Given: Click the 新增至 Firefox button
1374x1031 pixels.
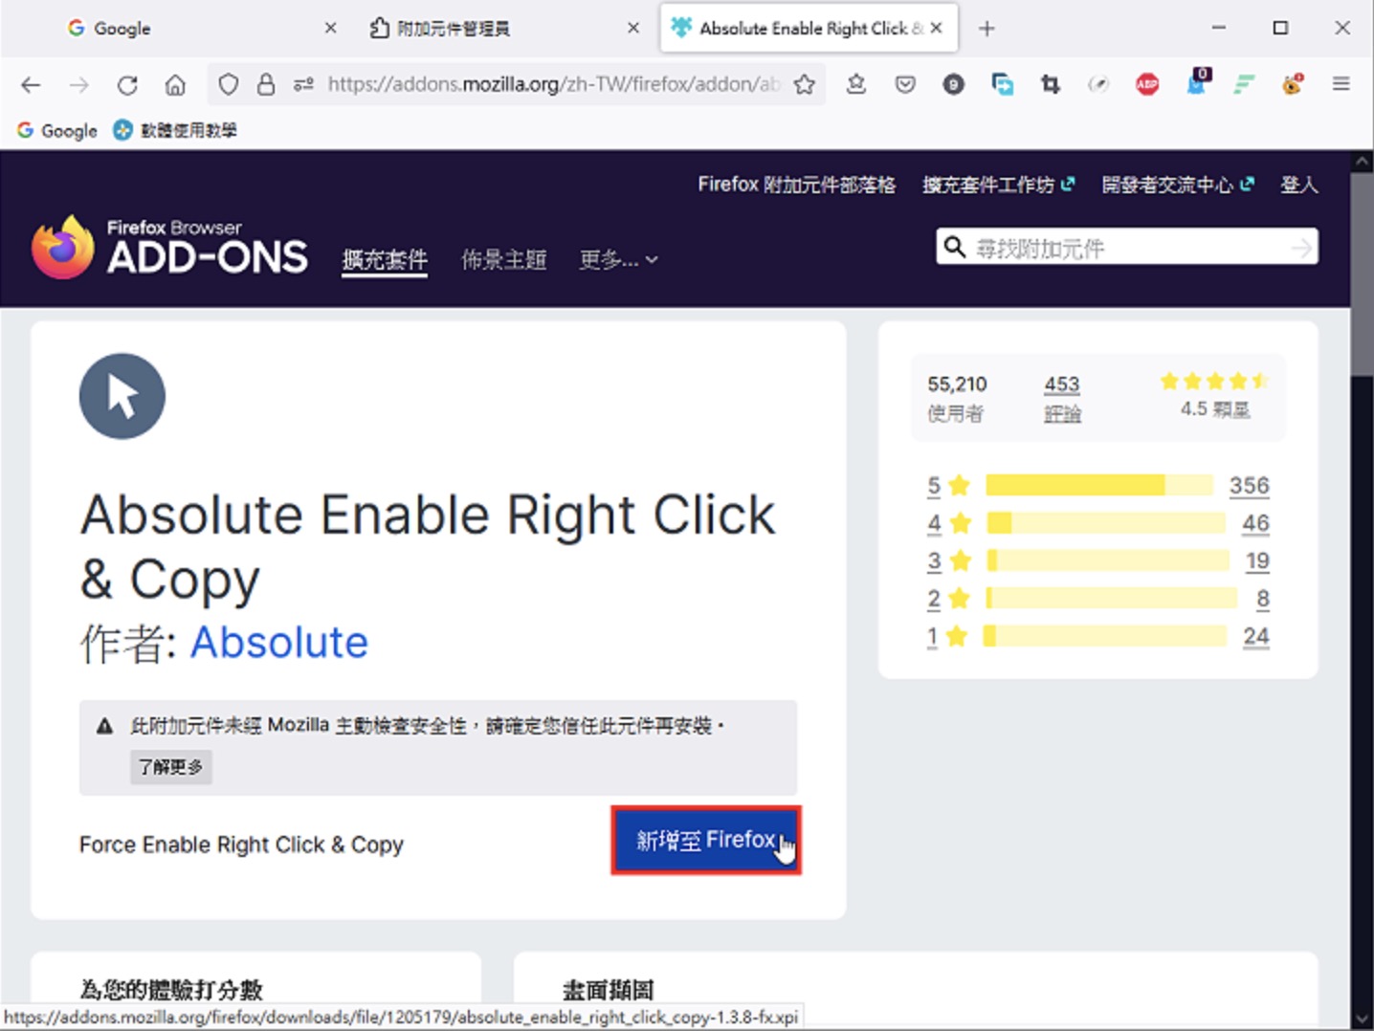Looking at the screenshot, I should [706, 840].
